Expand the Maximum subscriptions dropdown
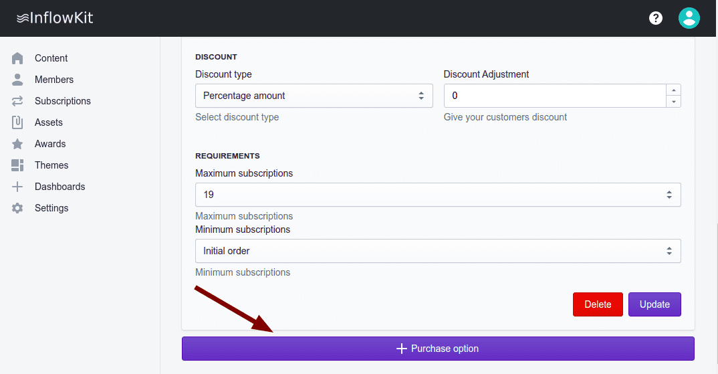Image resolution: width=718 pixels, height=374 pixels. (438, 195)
